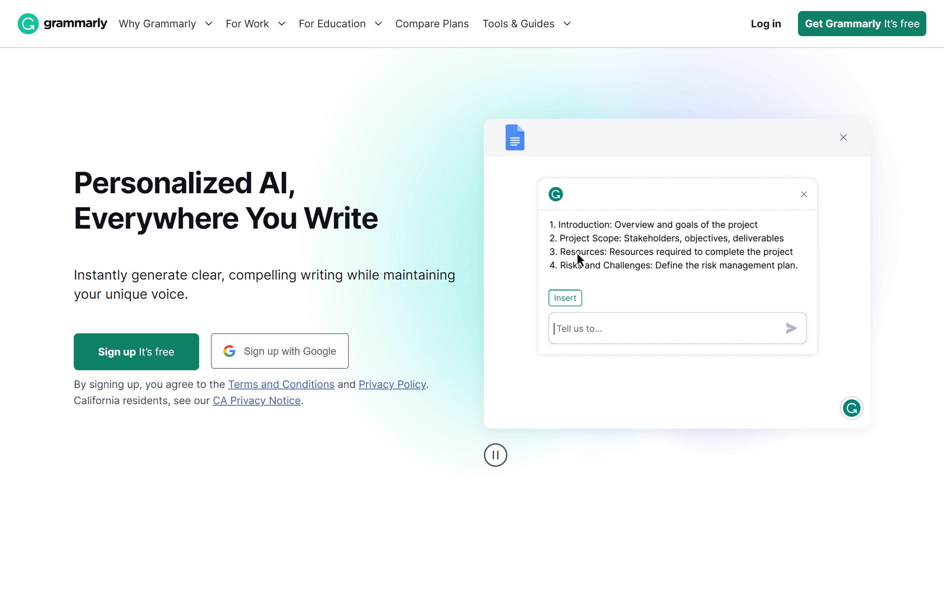Click the floating Grammarly badge in the document
944x590 pixels.
(851, 408)
